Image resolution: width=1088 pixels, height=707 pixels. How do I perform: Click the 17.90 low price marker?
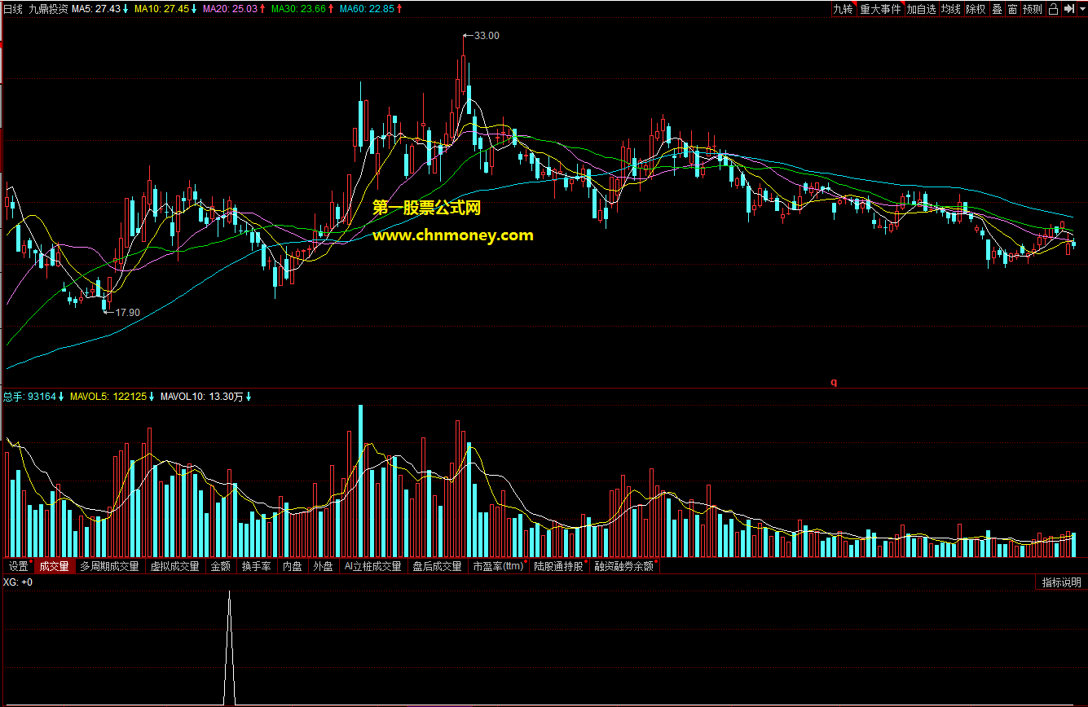(127, 312)
